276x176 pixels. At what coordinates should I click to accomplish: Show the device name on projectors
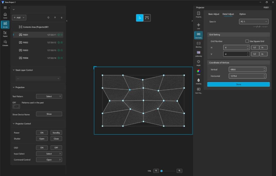49,114
